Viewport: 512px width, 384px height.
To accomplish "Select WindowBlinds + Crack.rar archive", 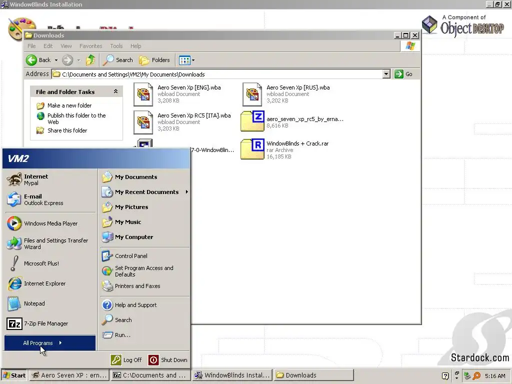I will [x=284, y=149].
